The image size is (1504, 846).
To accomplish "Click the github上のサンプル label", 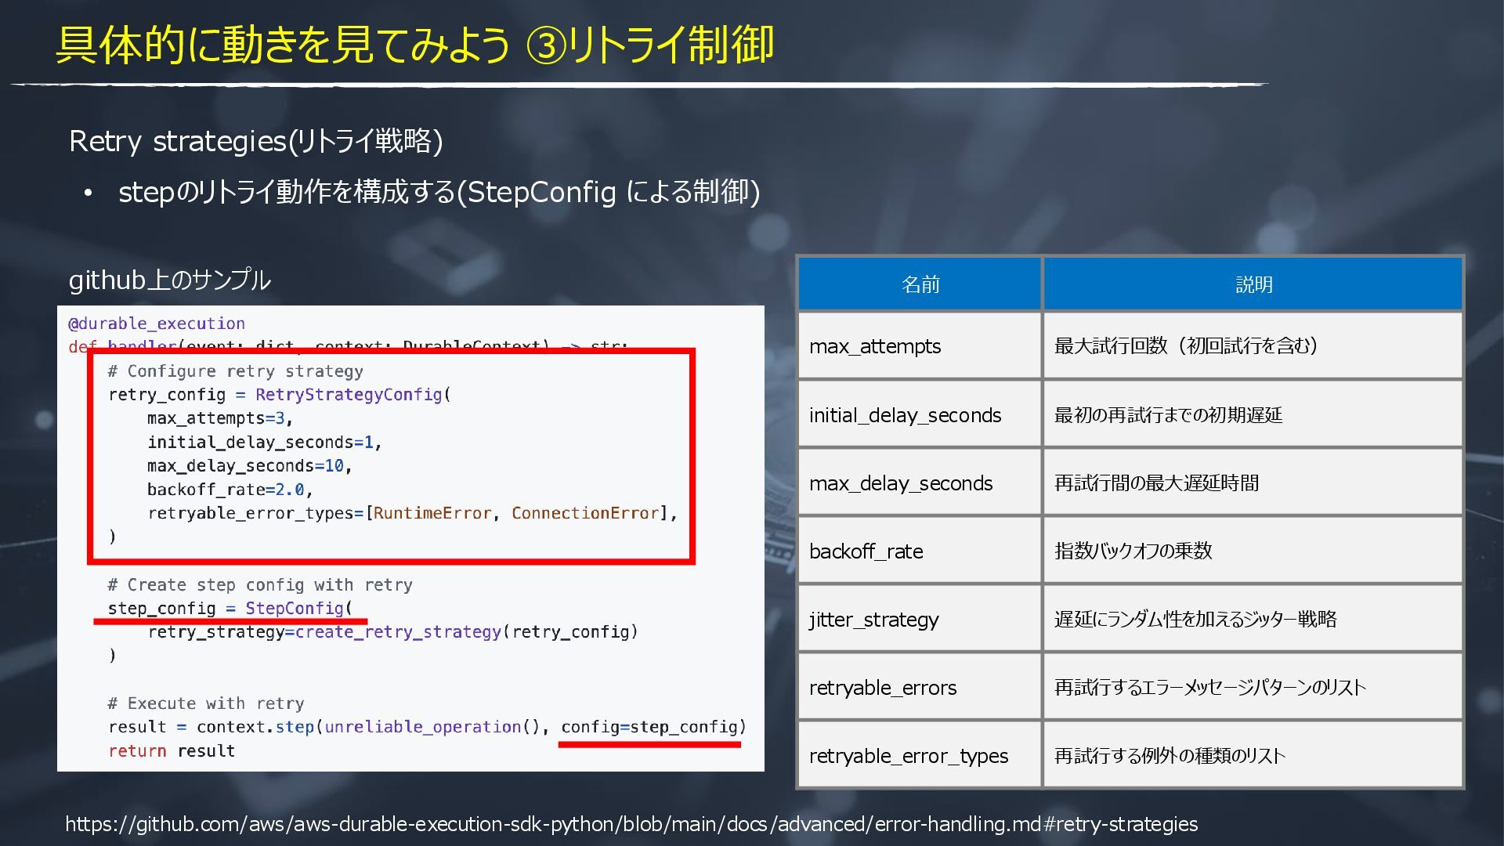I will click(x=170, y=280).
